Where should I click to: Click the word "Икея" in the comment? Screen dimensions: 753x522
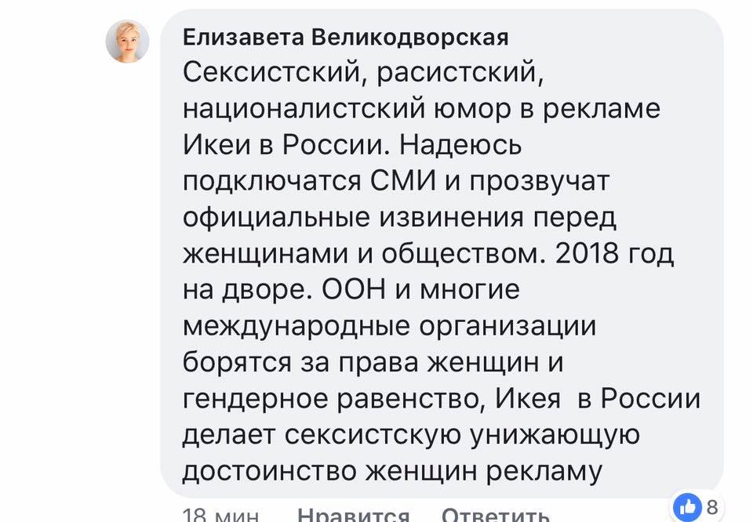528,399
